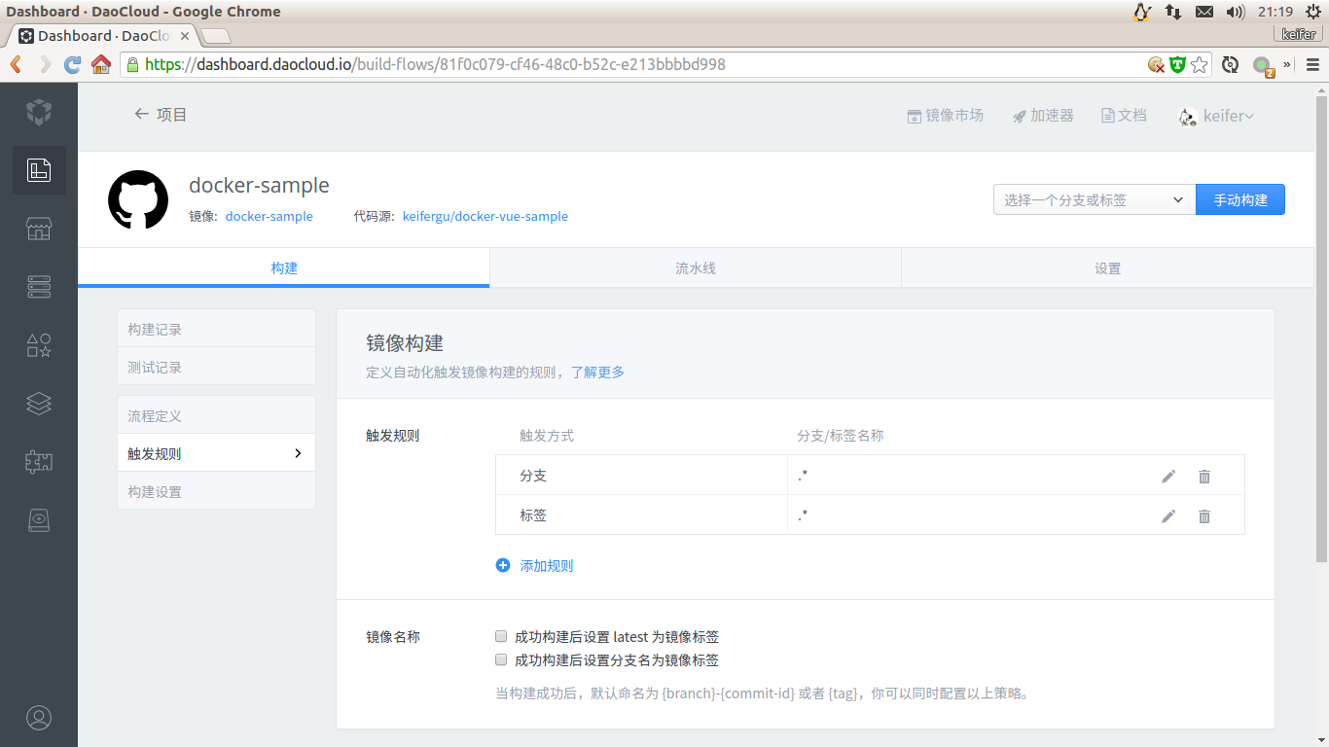Image resolution: width=1329 pixels, height=747 pixels.
Task: Open 构建记录 in the side menu
Action: (x=216, y=329)
